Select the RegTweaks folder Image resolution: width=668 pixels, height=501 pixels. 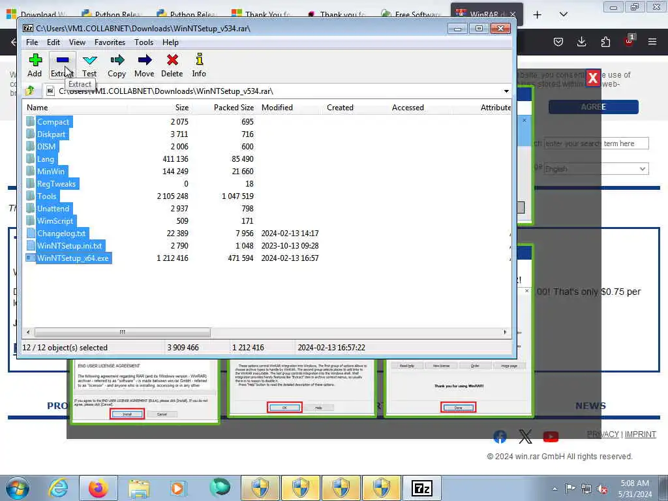point(56,183)
